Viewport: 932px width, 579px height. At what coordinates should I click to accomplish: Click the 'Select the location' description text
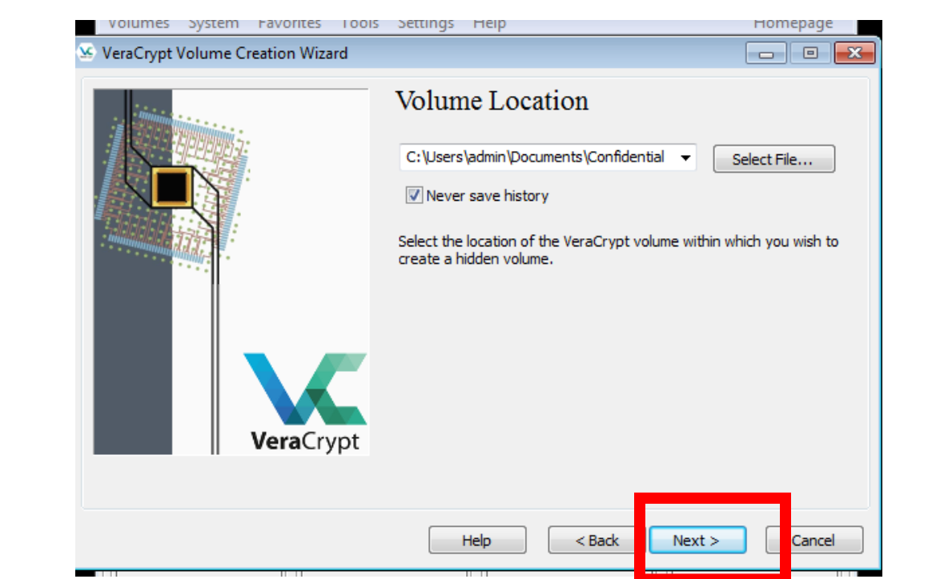click(618, 250)
